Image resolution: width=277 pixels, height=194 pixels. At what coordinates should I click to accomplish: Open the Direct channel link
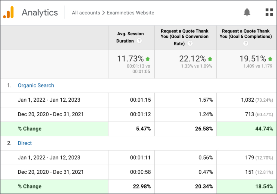pos(25,143)
